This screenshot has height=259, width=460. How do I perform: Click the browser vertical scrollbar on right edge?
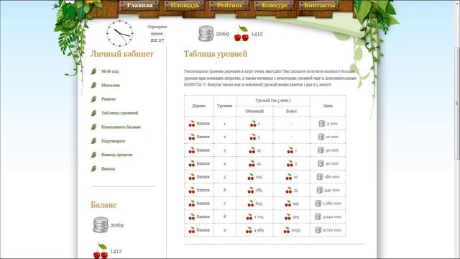coord(457,104)
